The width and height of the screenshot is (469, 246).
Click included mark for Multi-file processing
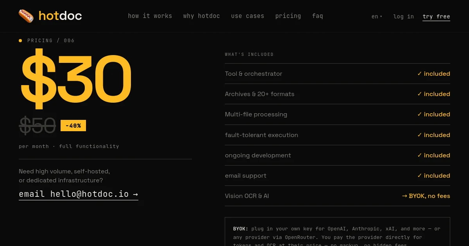click(433, 114)
